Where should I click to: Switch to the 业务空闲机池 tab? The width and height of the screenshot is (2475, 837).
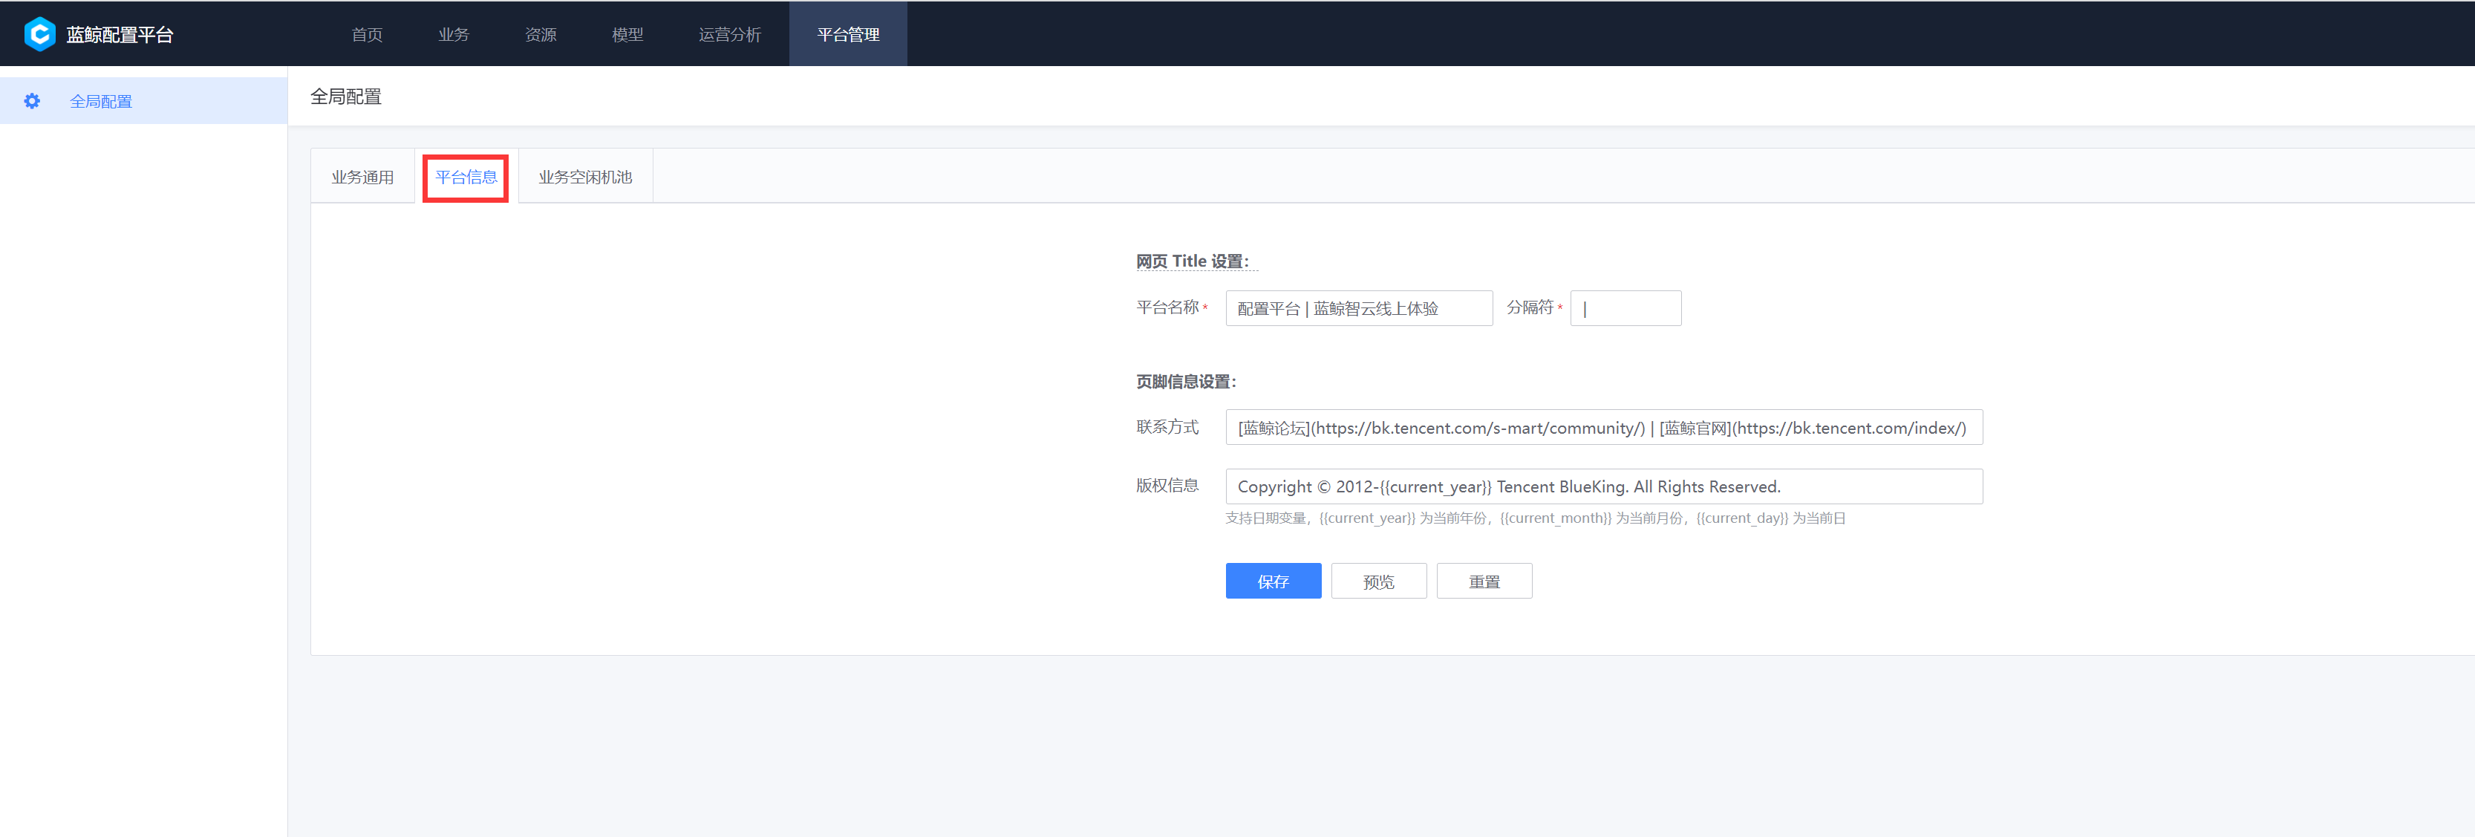585,177
